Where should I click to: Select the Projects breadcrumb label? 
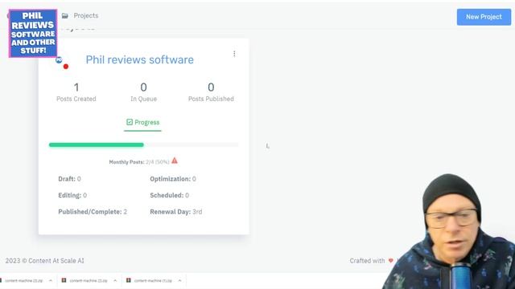pos(86,16)
